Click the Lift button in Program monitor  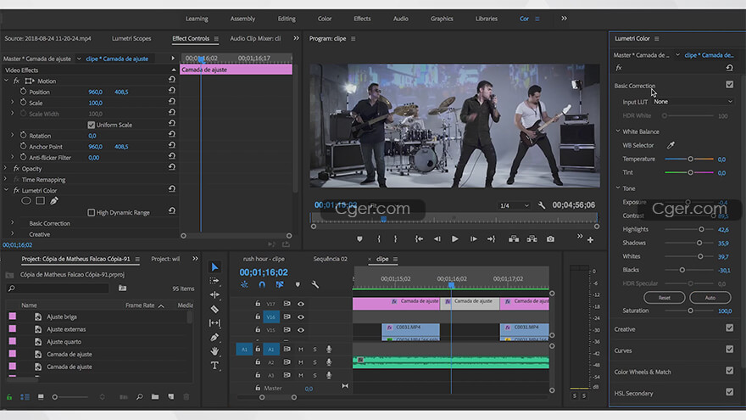514,239
